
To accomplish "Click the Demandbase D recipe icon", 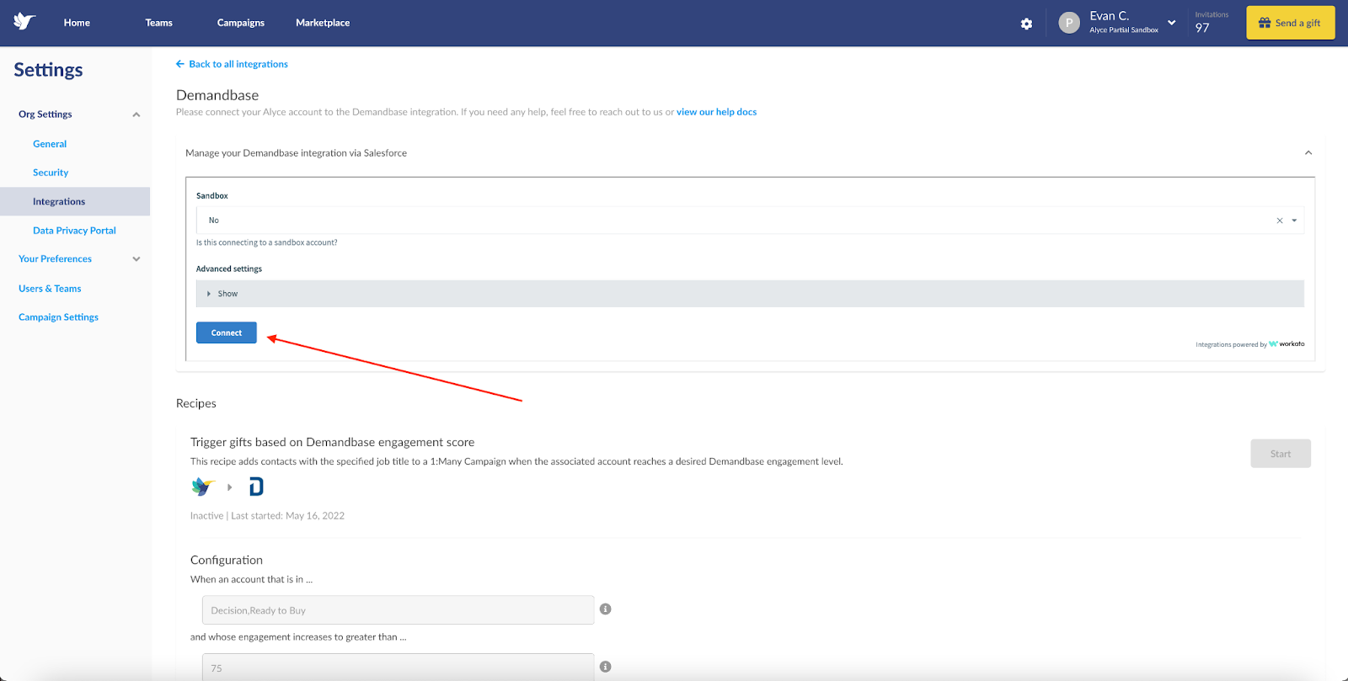I will 256,487.
